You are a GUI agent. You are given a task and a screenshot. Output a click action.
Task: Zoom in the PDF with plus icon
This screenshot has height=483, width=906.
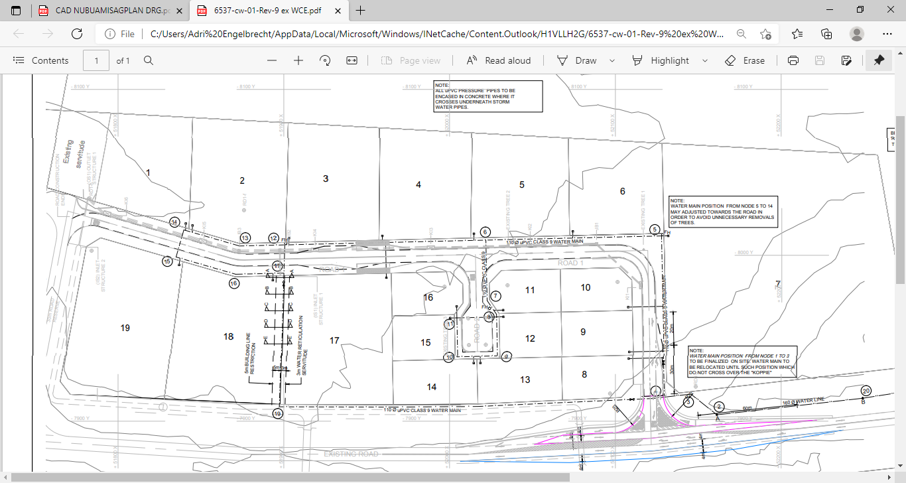pyautogui.click(x=298, y=60)
